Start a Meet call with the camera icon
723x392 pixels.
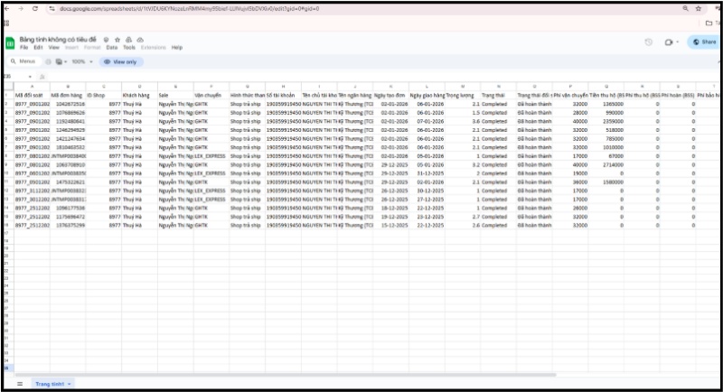[669, 42]
